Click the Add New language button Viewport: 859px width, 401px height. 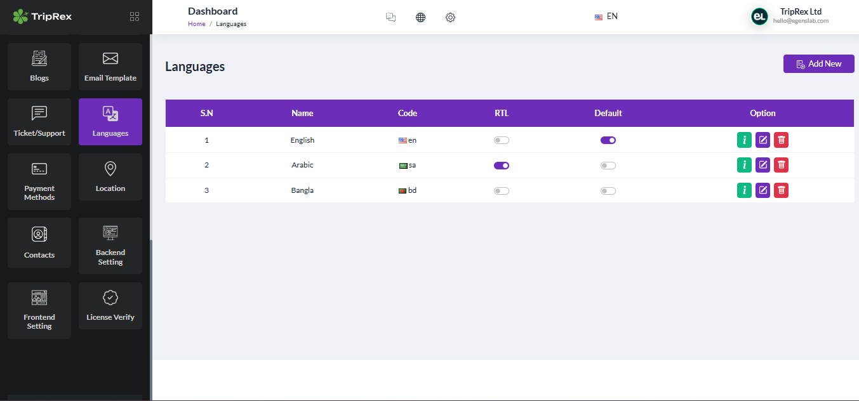[818, 63]
